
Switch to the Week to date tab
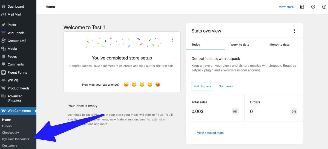point(240,44)
